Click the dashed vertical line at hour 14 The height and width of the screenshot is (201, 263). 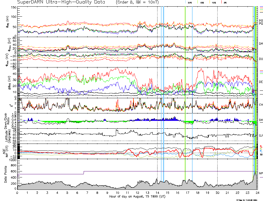(x=157, y=86)
